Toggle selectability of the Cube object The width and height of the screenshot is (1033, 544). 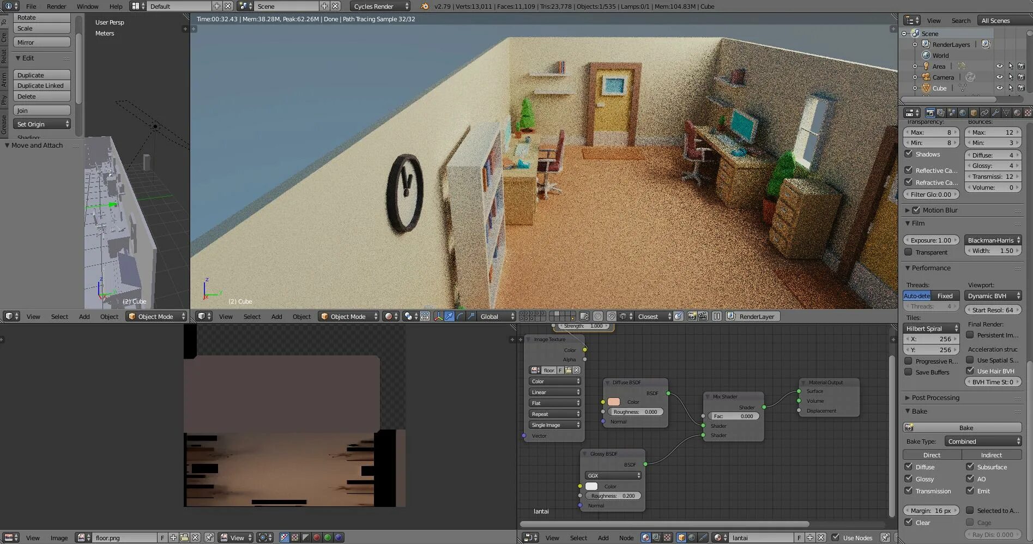(x=1011, y=88)
